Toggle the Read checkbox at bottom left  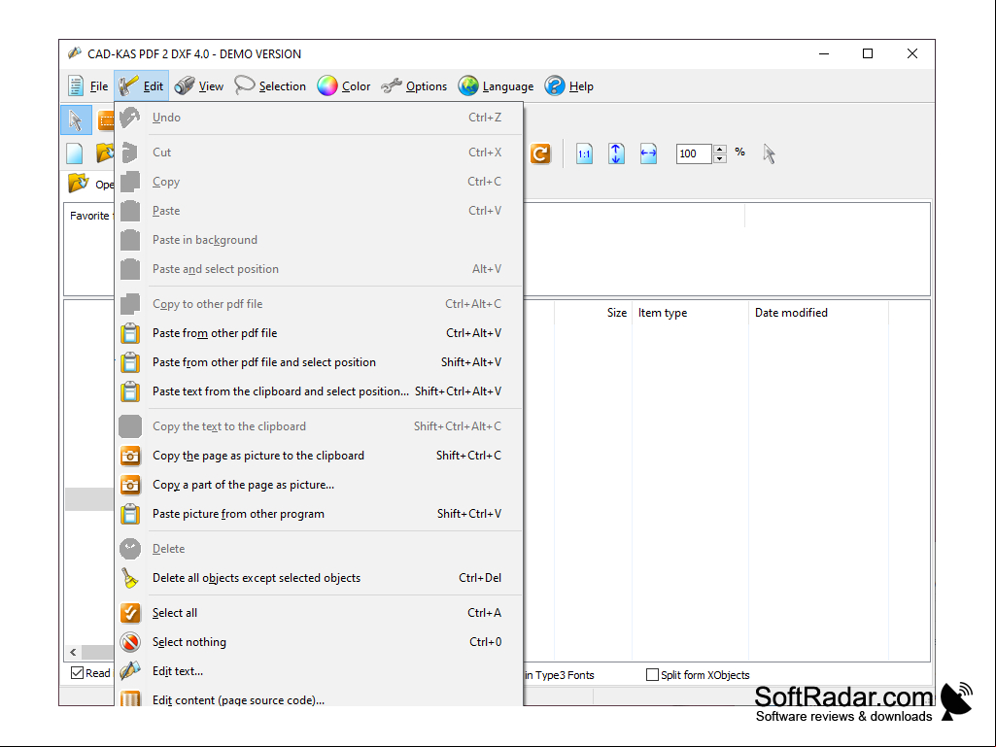pos(78,672)
